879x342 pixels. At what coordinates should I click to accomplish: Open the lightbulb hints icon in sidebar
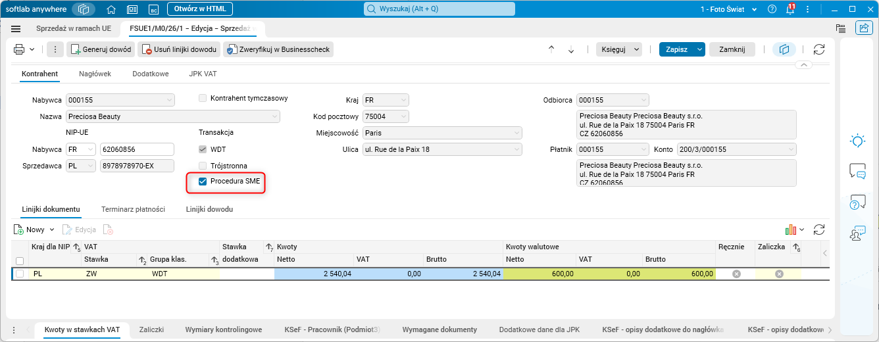[x=857, y=140]
